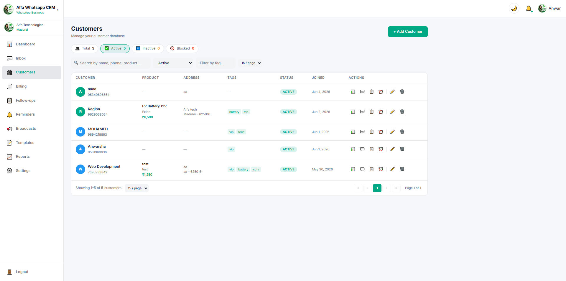
Task: Delete Web Development using trash icon
Action: 402,169
